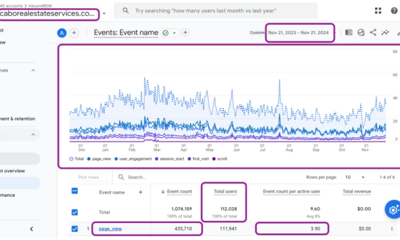Viewport: 400px width, 240px height.
Task: Click the Total event count 1,074,159
Action: coord(181,209)
